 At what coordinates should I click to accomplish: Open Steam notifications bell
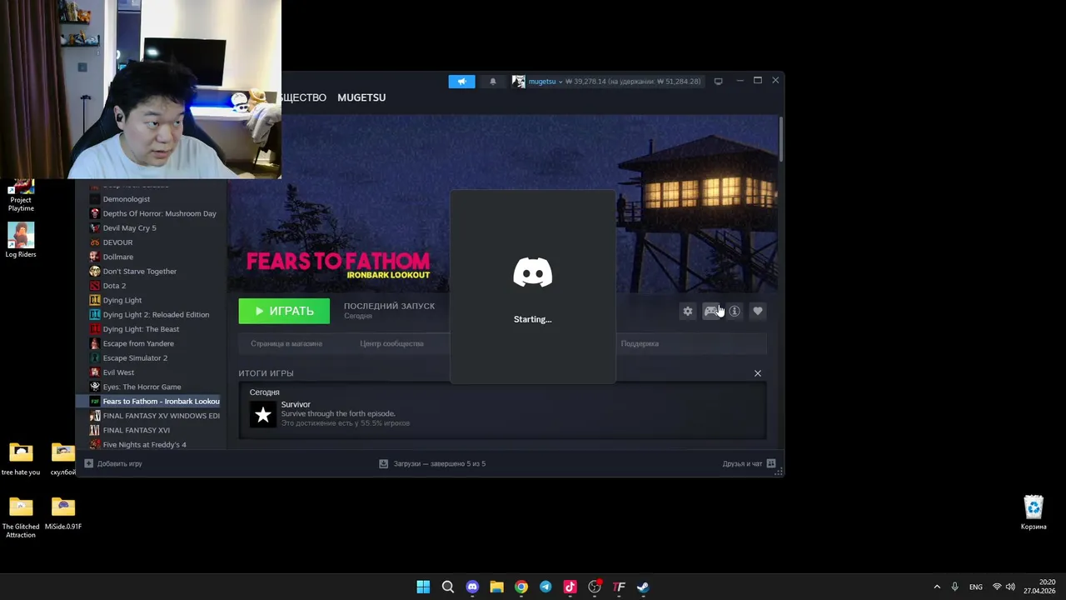[493, 82]
